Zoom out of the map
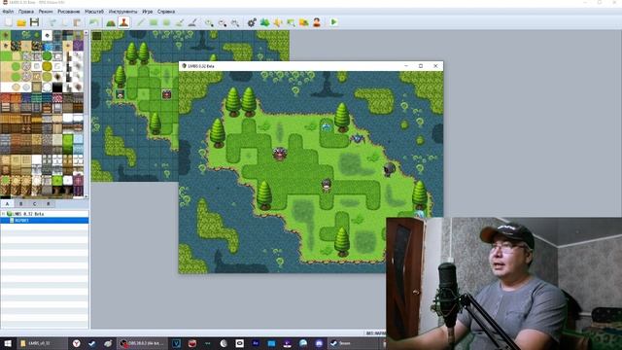 pyautogui.click(x=223, y=22)
